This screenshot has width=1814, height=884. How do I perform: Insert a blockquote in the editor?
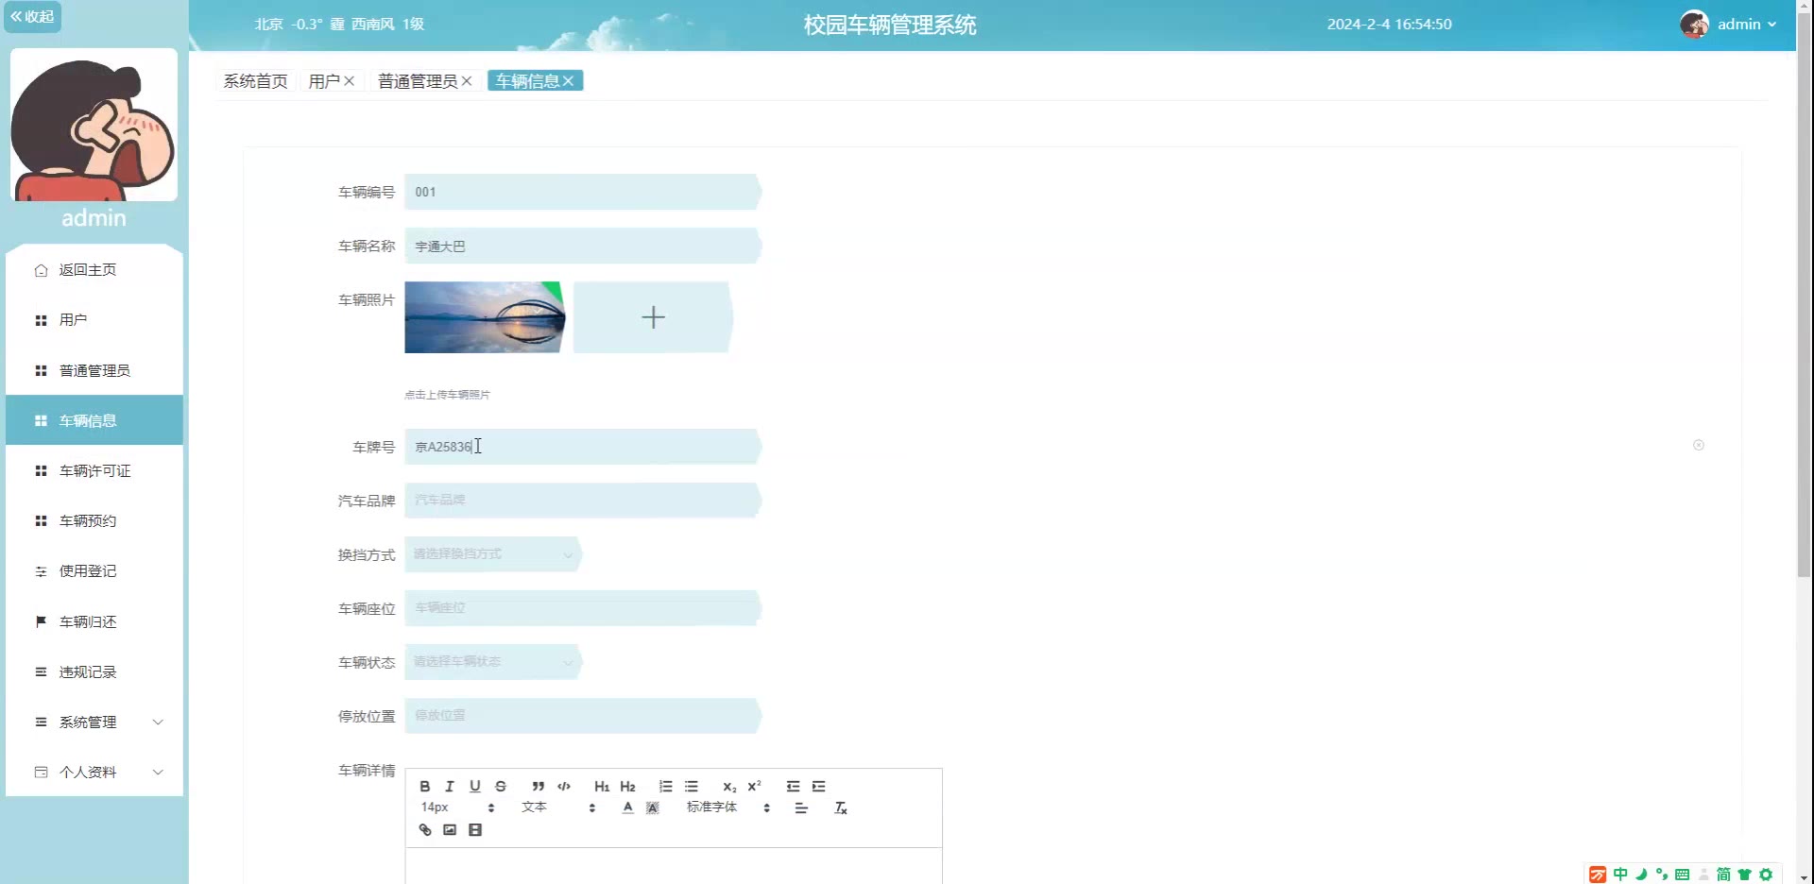click(538, 786)
